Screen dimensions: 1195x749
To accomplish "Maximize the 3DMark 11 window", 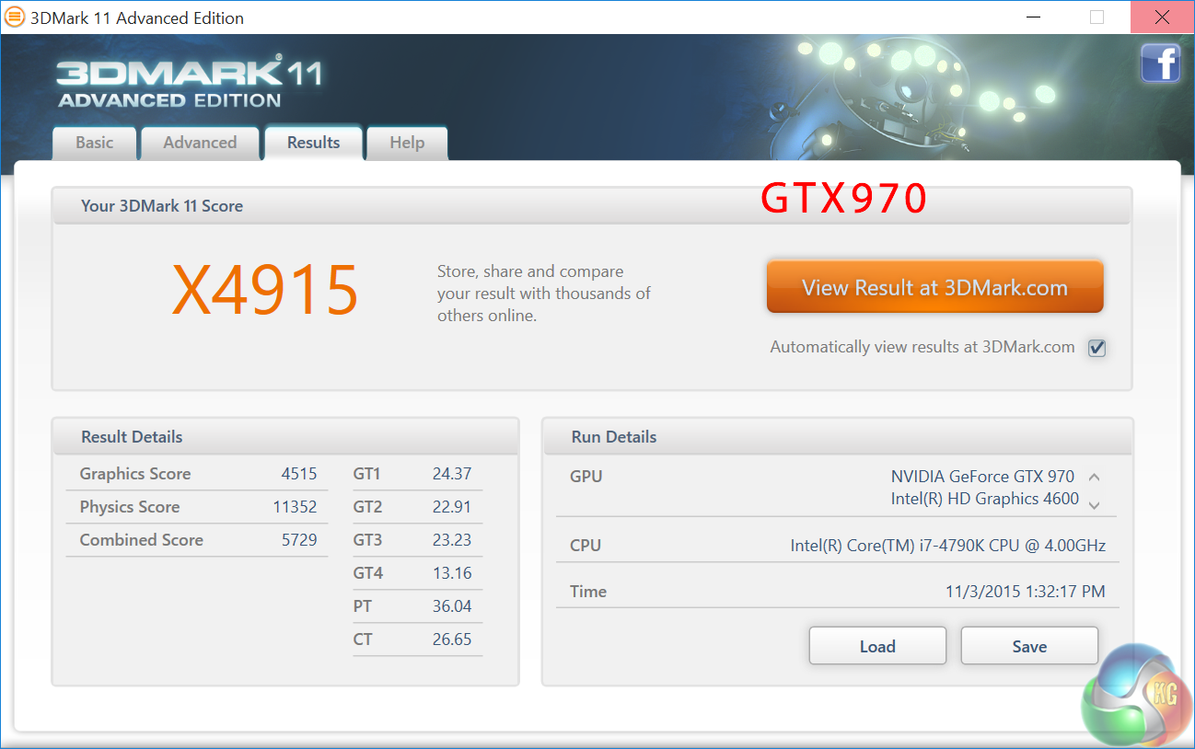I will tap(1096, 17).
